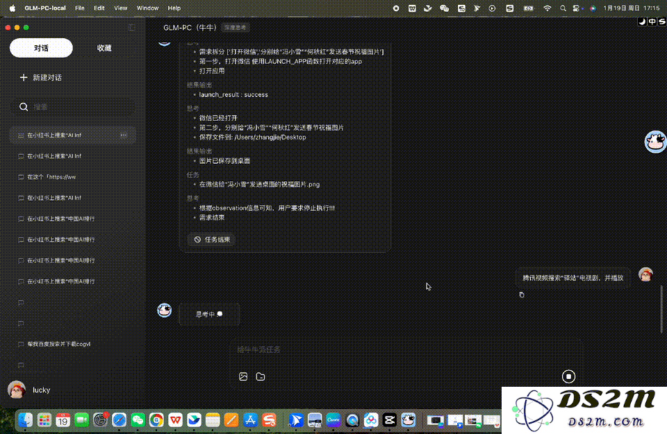Image resolution: width=667 pixels, height=434 pixels.
Task: Open Calendar from the Dock
Action: [63, 420]
